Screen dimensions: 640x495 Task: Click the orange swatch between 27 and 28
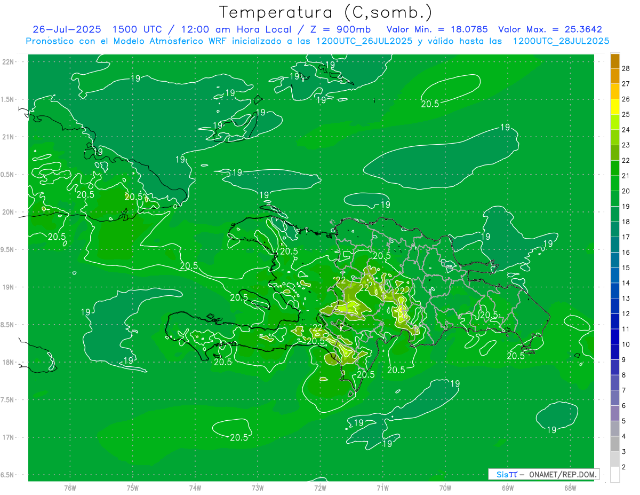(615, 76)
